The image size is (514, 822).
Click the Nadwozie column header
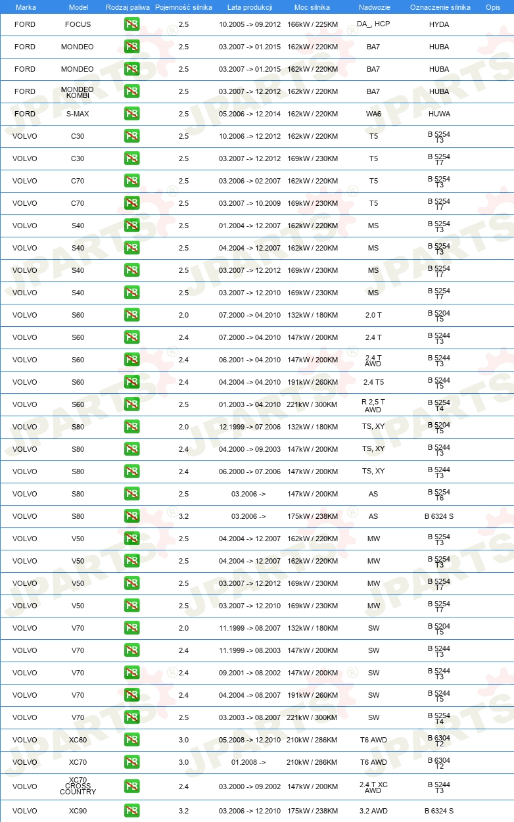[x=374, y=7]
